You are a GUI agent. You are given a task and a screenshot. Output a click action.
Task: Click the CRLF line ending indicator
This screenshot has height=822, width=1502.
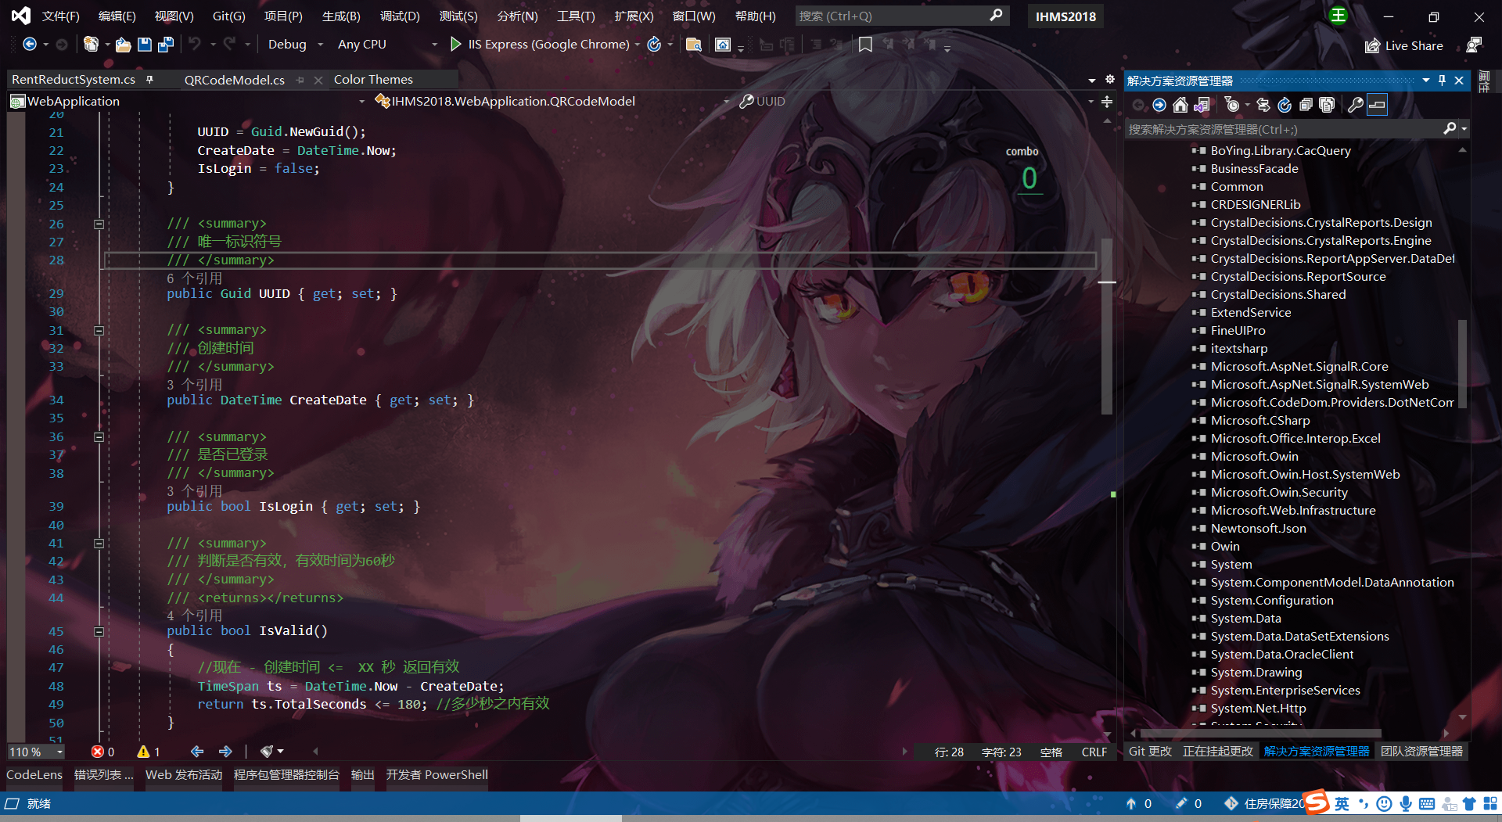pos(1094,752)
